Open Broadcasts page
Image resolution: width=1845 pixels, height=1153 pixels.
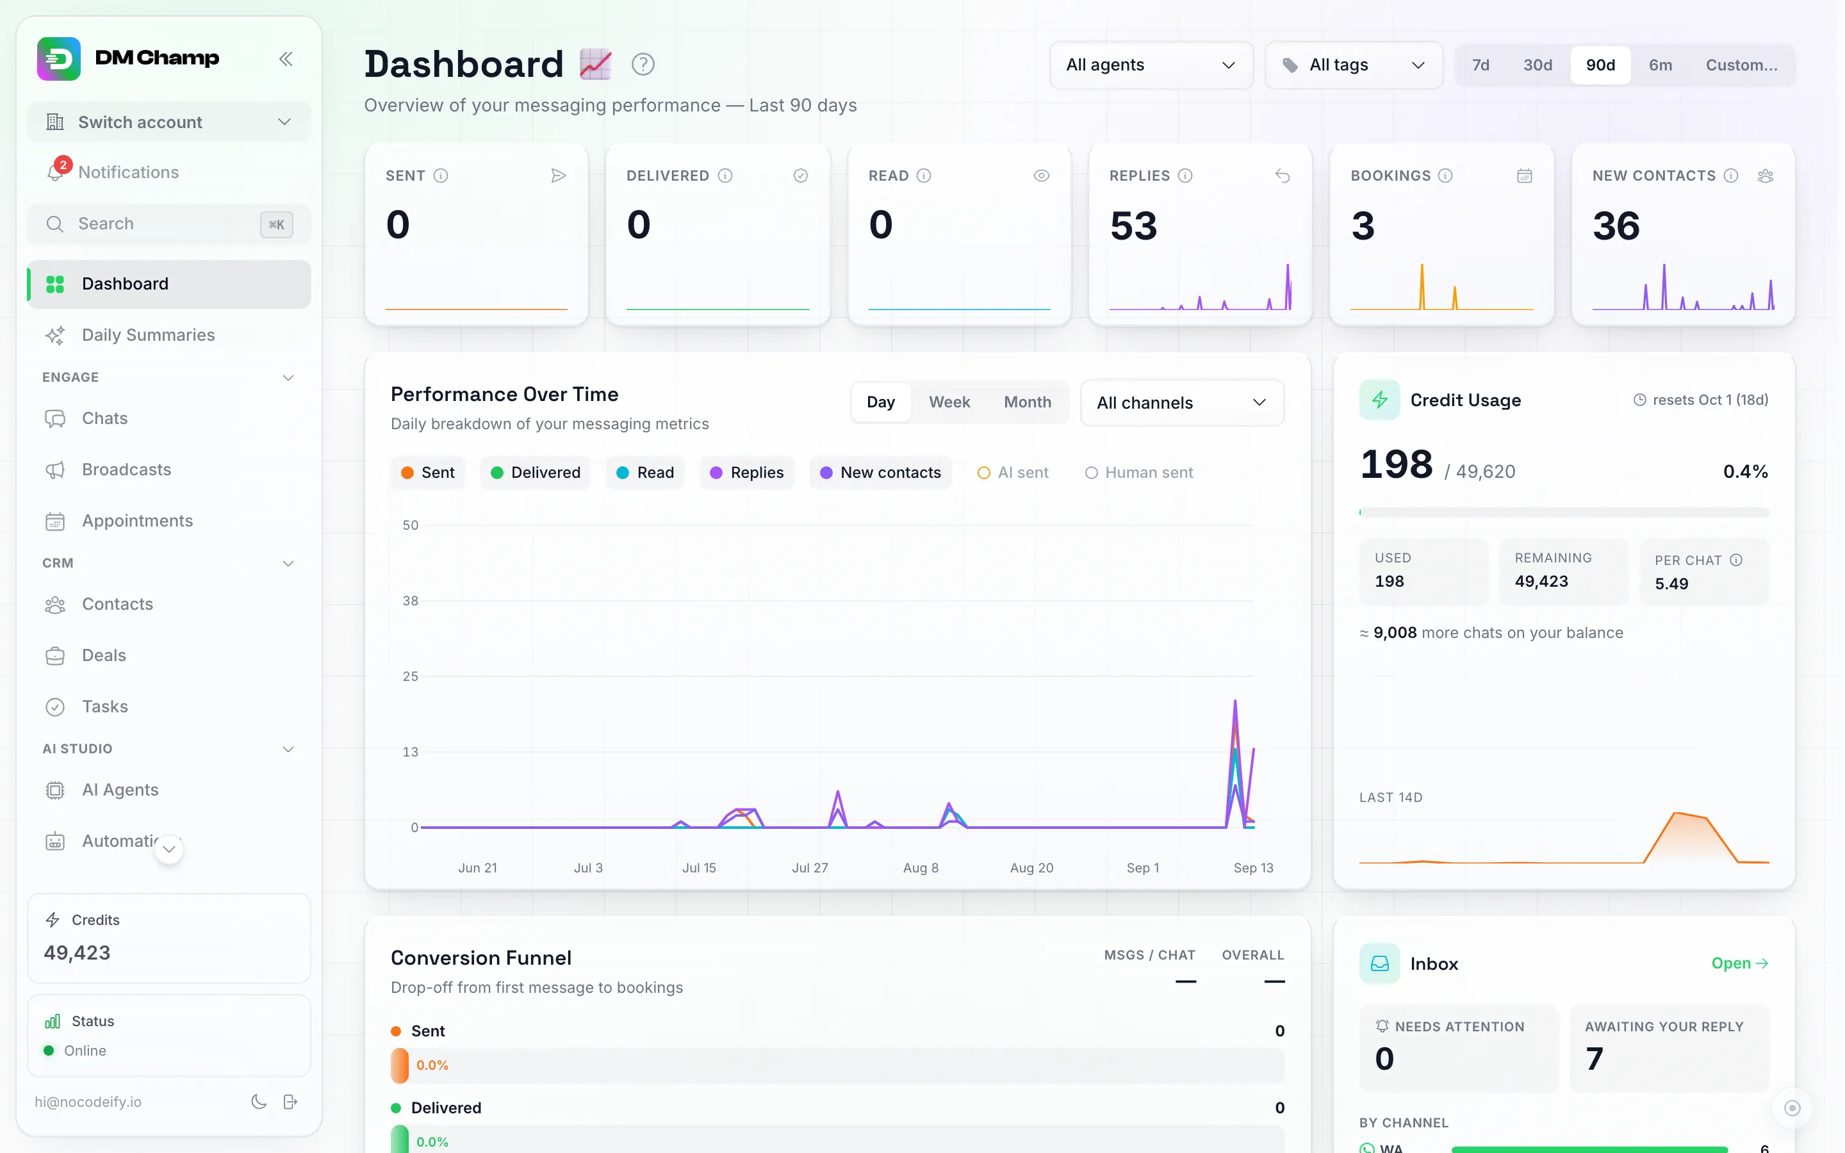pyautogui.click(x=168, y=469)
